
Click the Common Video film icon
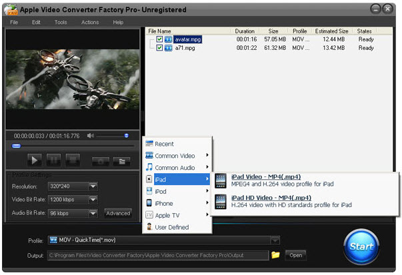point(149,155)
